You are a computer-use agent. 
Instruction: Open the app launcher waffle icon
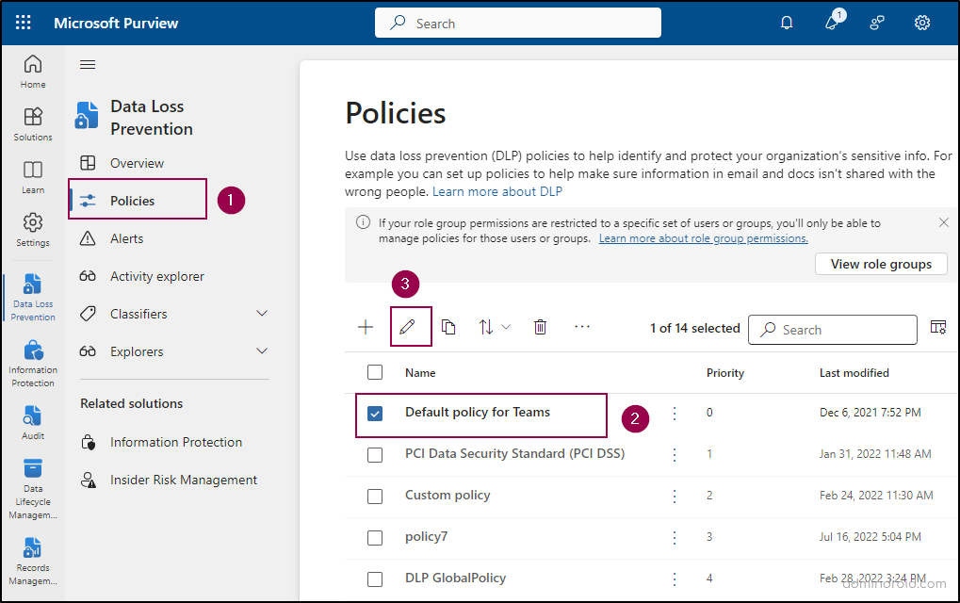24,23
